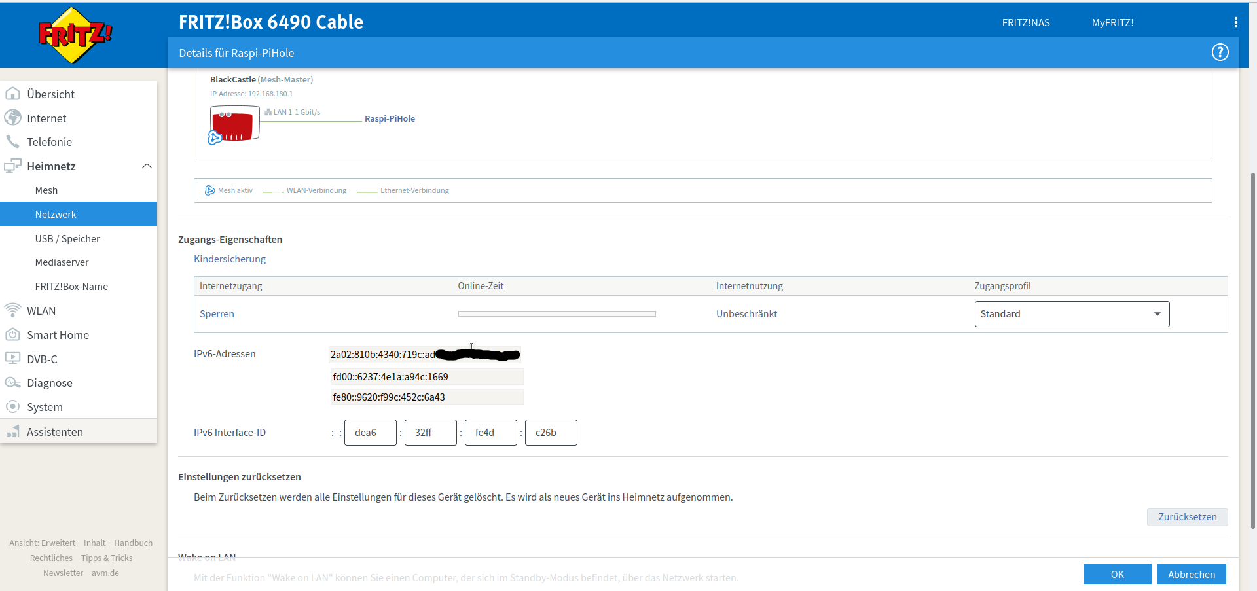The image size is (1257, 591).
Task: Open MyFRITZ! link in header
Action: (1112, 22)
